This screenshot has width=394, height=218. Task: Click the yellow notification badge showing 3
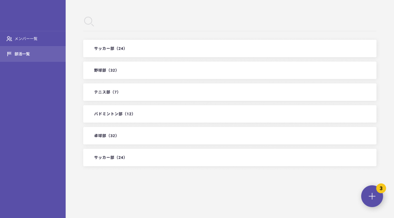(x=381, y=188)
